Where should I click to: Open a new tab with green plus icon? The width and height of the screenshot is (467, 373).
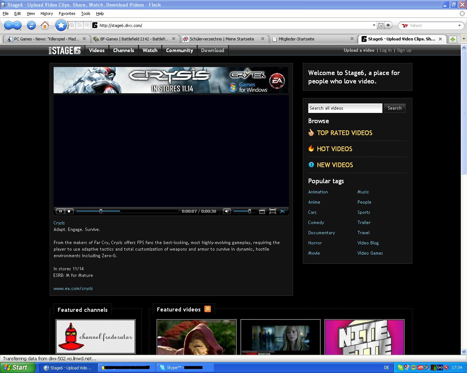452,39
